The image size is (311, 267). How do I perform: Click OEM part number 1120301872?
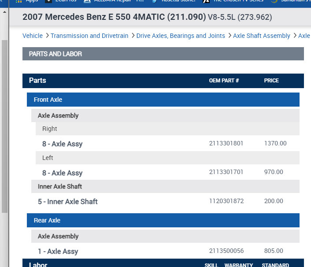pos(226,201)
